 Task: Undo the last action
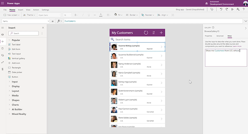coord(221,10)
